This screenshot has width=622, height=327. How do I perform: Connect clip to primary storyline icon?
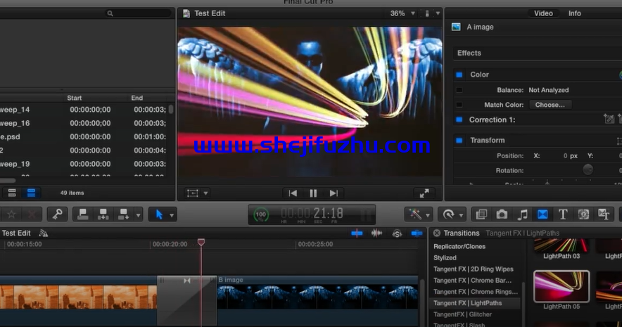pos(83,214)
